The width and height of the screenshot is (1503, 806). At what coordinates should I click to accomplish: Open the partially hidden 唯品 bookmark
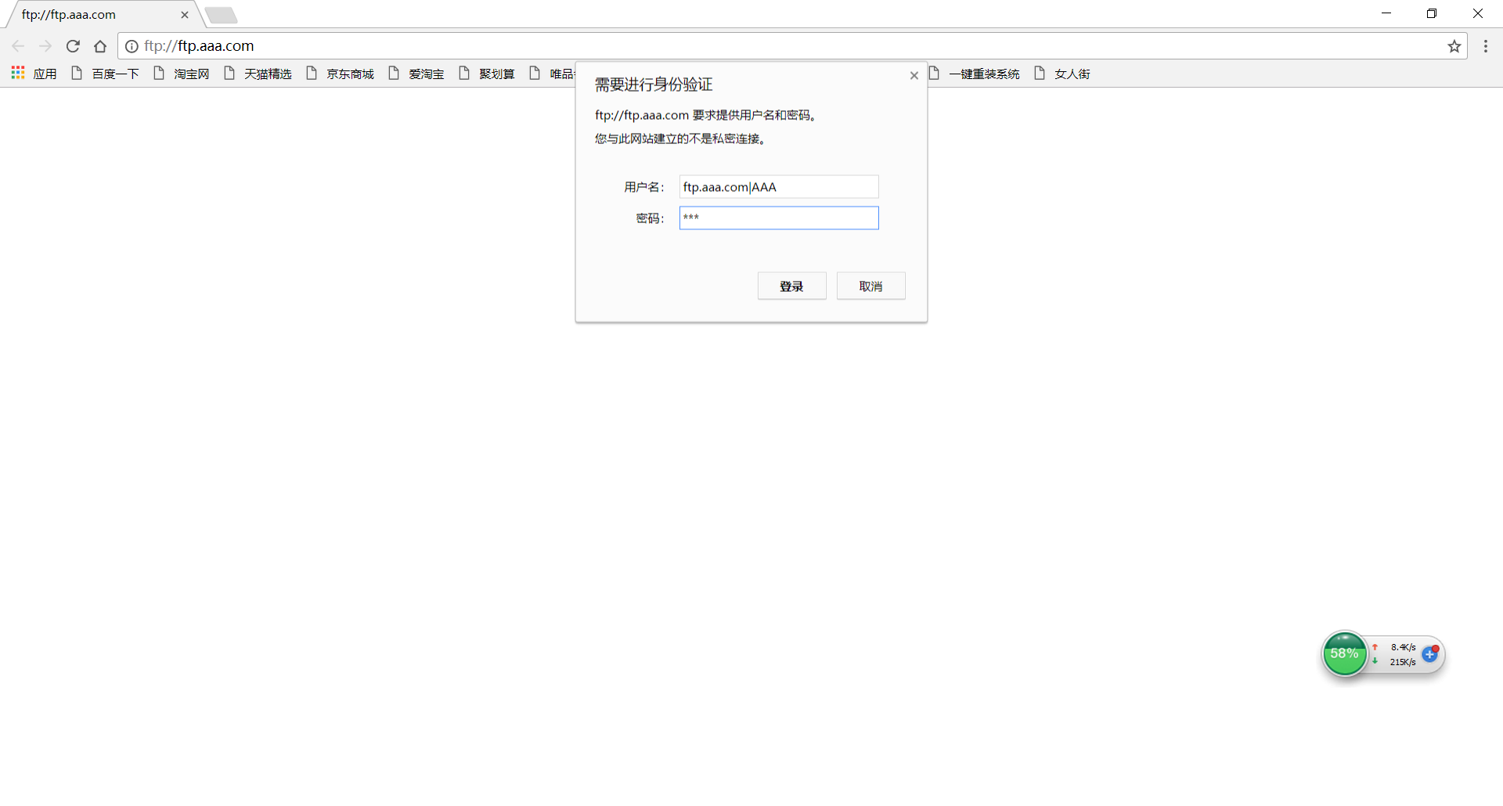[553, 74]
